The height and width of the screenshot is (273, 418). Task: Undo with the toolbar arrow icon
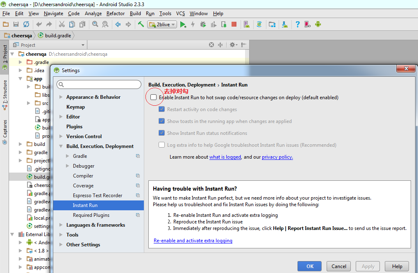tap(39, 25)
